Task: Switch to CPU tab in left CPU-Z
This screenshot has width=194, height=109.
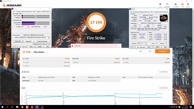Action: pyautogui.click(x=14, y=12)
